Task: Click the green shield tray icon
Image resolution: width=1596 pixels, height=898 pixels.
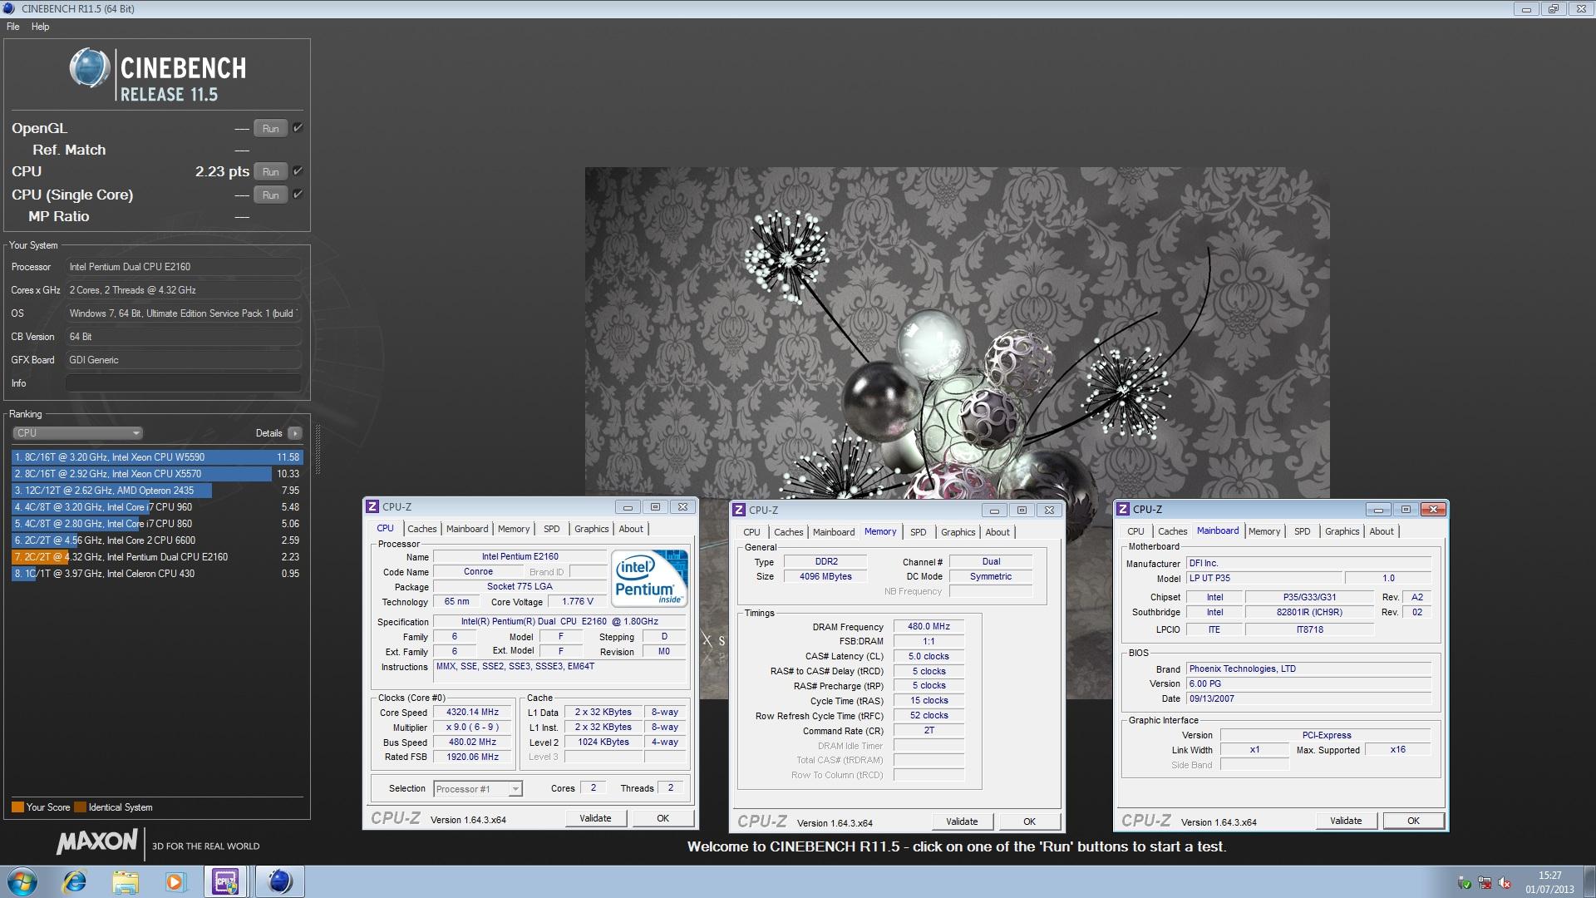Action: click(x=1465, y=883)
